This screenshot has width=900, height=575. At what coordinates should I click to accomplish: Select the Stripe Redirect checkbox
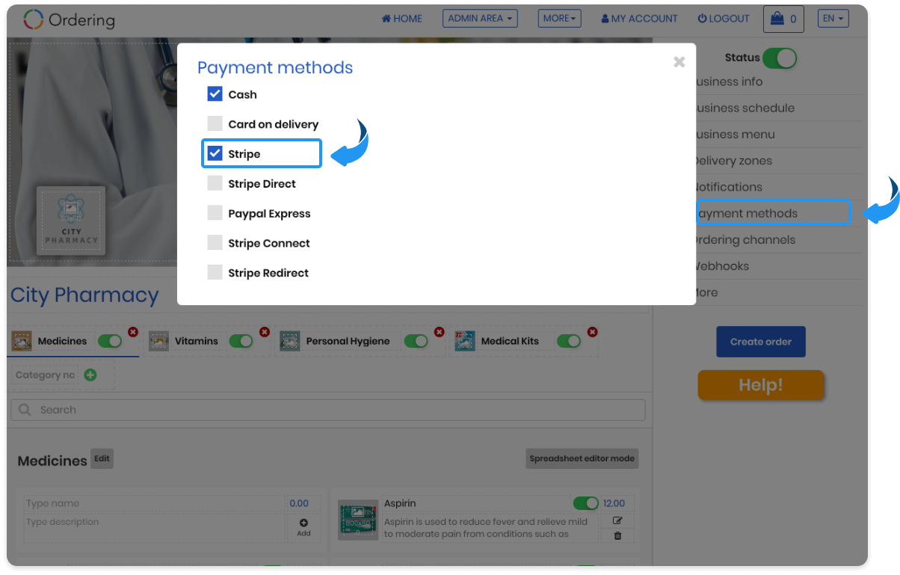coord(215,273)
